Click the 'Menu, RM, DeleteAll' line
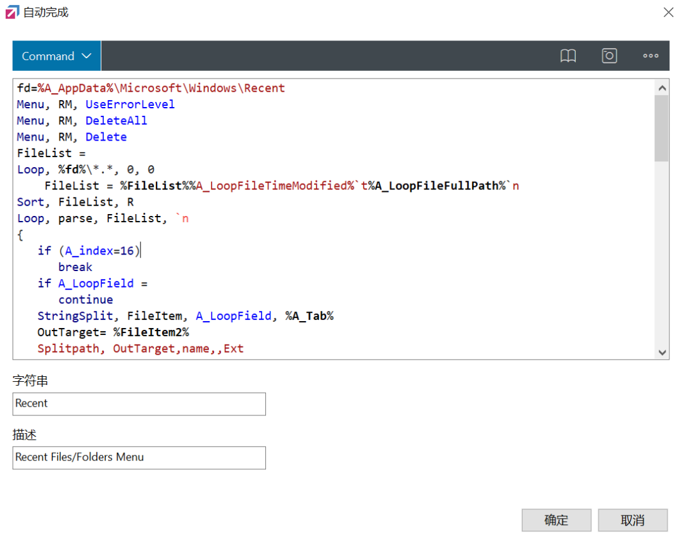The width and height of the screenshot is (684, 544). tap(82, 121)
